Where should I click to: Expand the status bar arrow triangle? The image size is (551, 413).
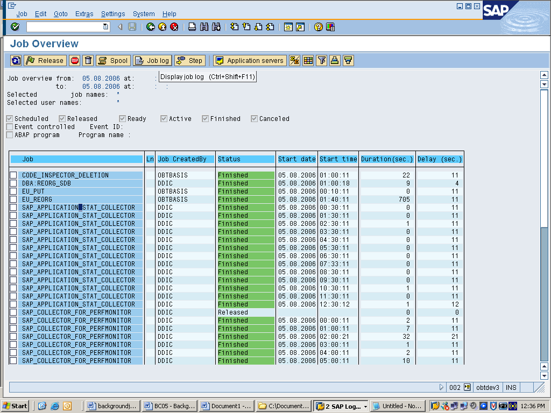(x=441, y=387)
